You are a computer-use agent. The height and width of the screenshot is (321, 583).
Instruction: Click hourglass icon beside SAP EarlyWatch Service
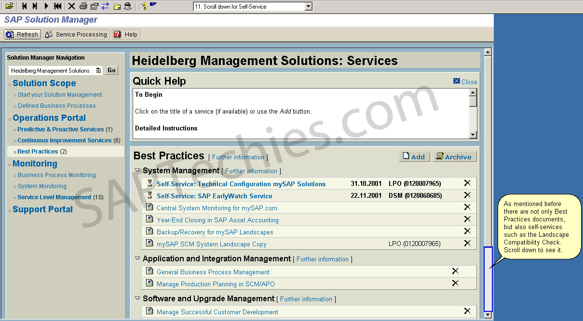[x=149, y=195]
